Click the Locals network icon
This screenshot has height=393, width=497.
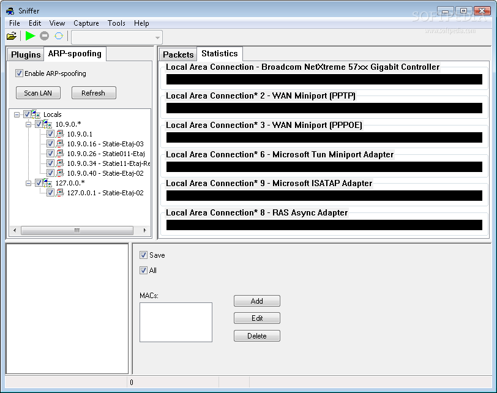36,114
